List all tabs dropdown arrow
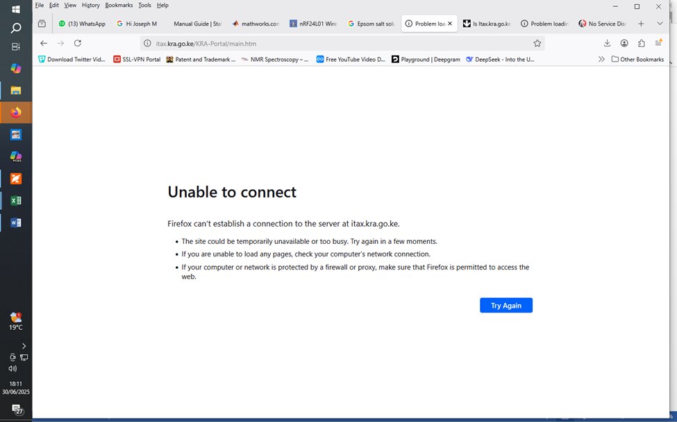This screenshot has height=422, width=677. point(660,24)
